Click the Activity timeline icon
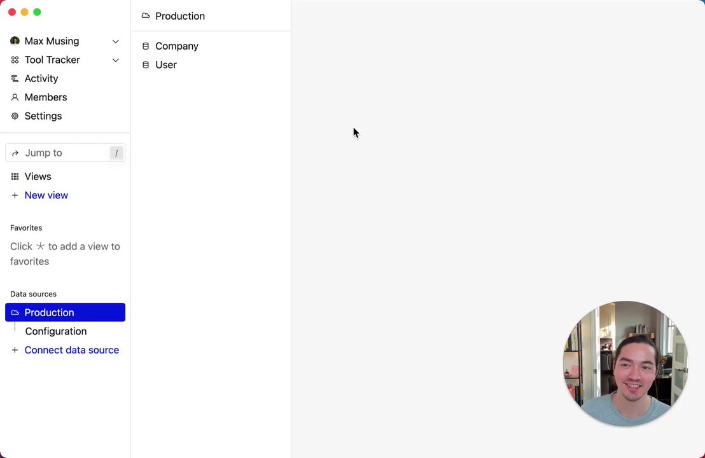Image resolution: width=705 pixels, height=458 pixels. [x=15, y=79]
